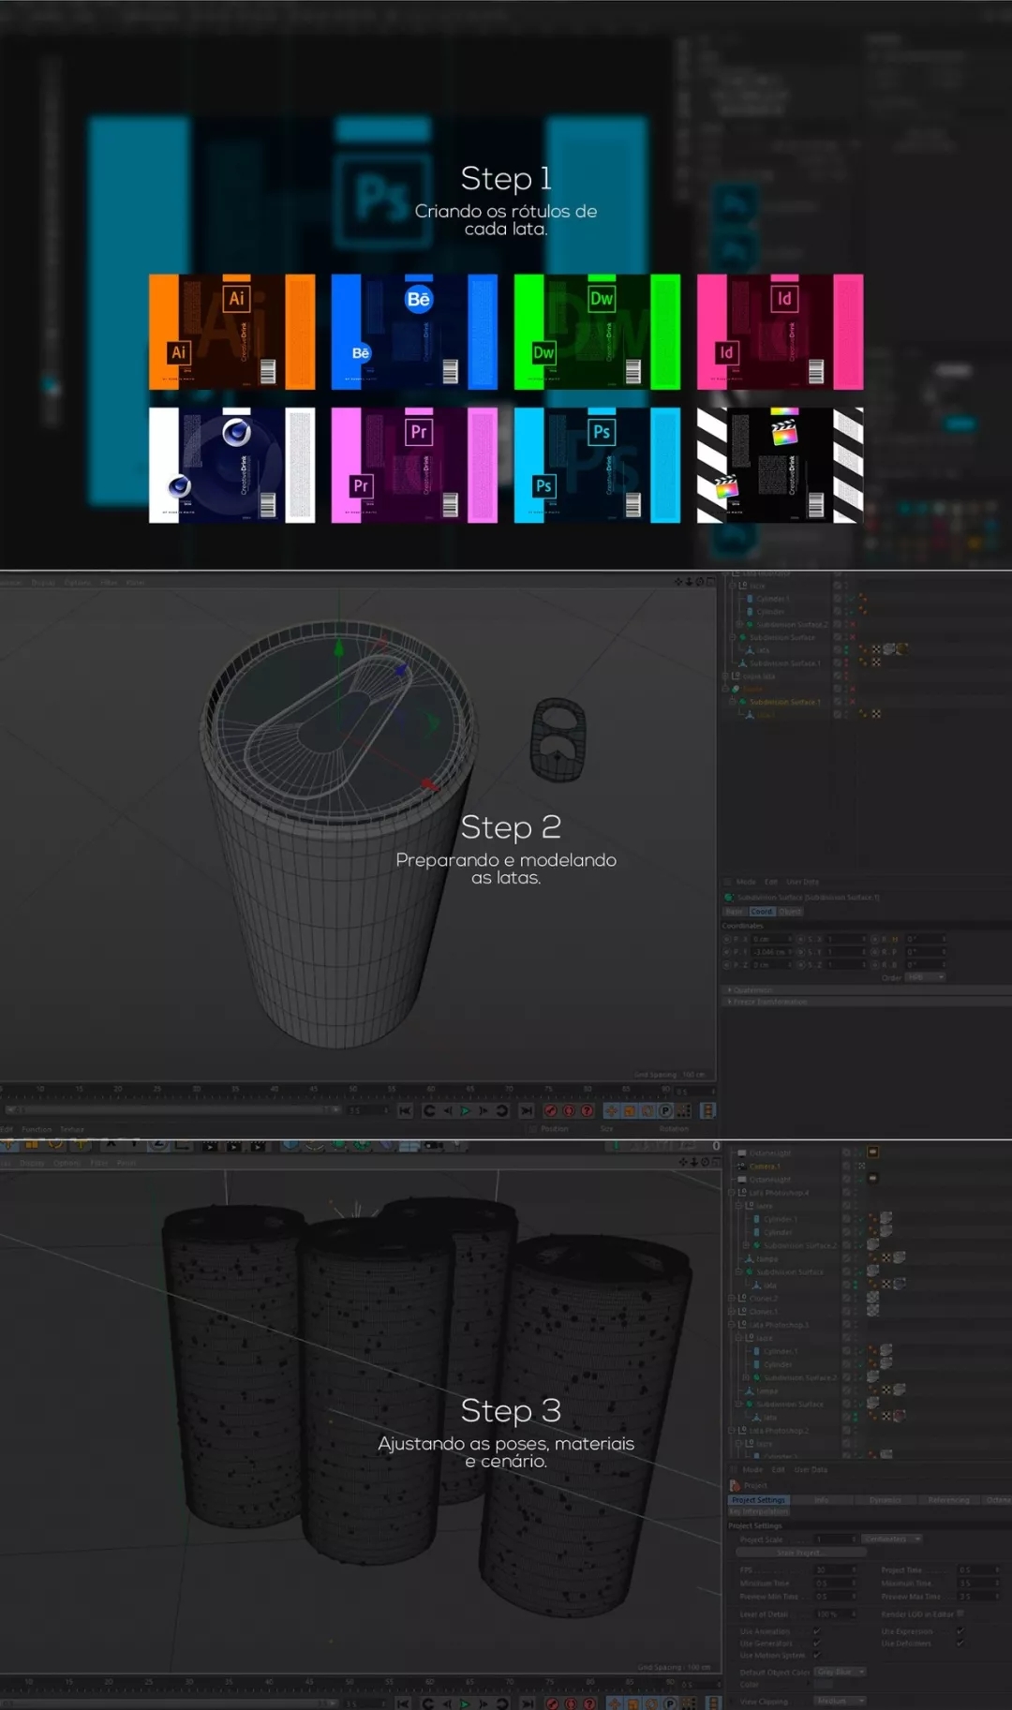Select Octane light tag on top OctaneLight
The width and height of the screenshot is (1012, 1710).
point(872,1152)
